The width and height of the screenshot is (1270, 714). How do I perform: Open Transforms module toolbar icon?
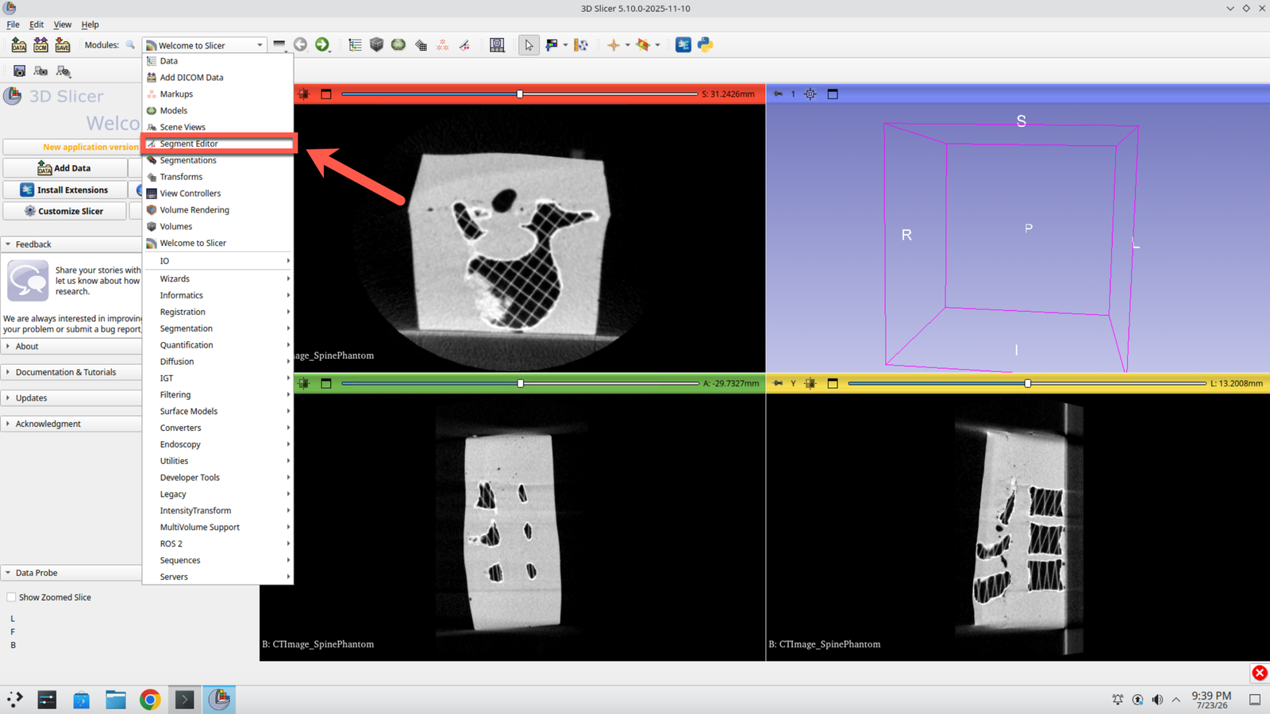point(421,45)
